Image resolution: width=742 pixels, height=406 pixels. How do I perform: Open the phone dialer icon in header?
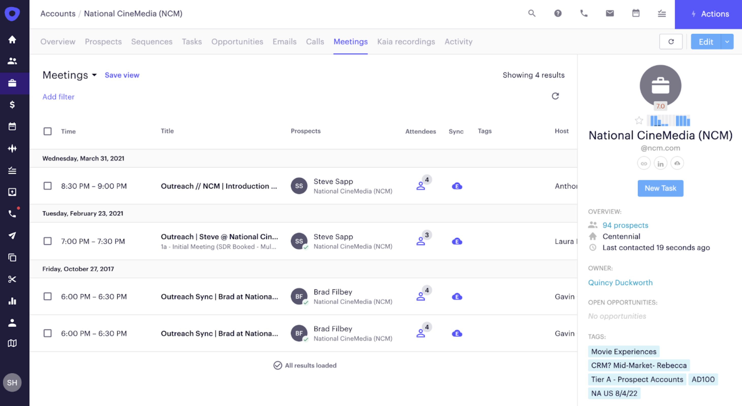pyautogui.click(x=584, y=13)
